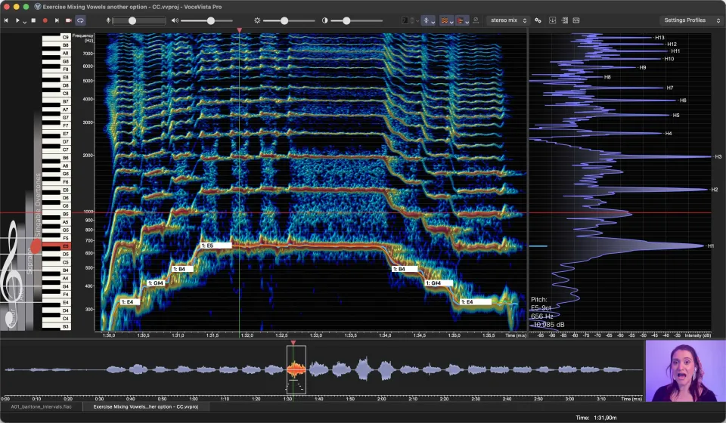Skip to the end of the recording
726x423 pixels.
57,20
